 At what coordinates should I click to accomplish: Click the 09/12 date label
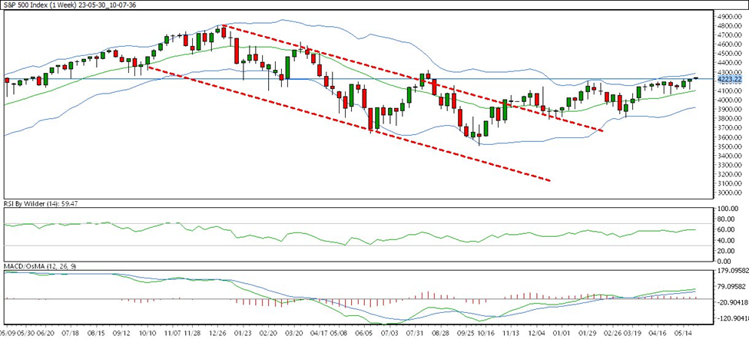pos(122,331)
